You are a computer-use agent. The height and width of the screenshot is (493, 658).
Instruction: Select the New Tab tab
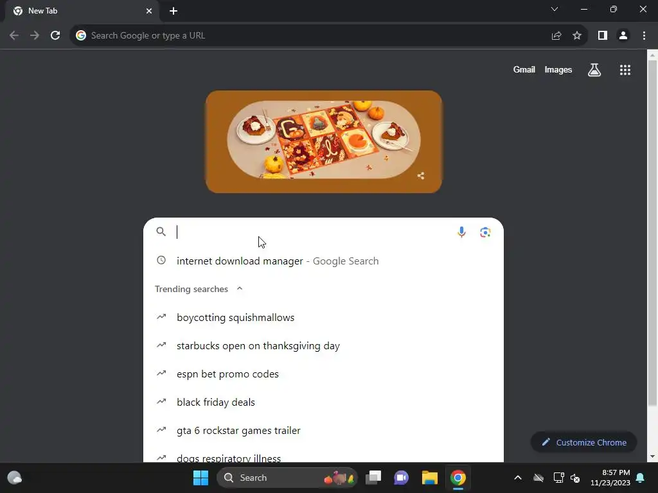coord(82,11)
